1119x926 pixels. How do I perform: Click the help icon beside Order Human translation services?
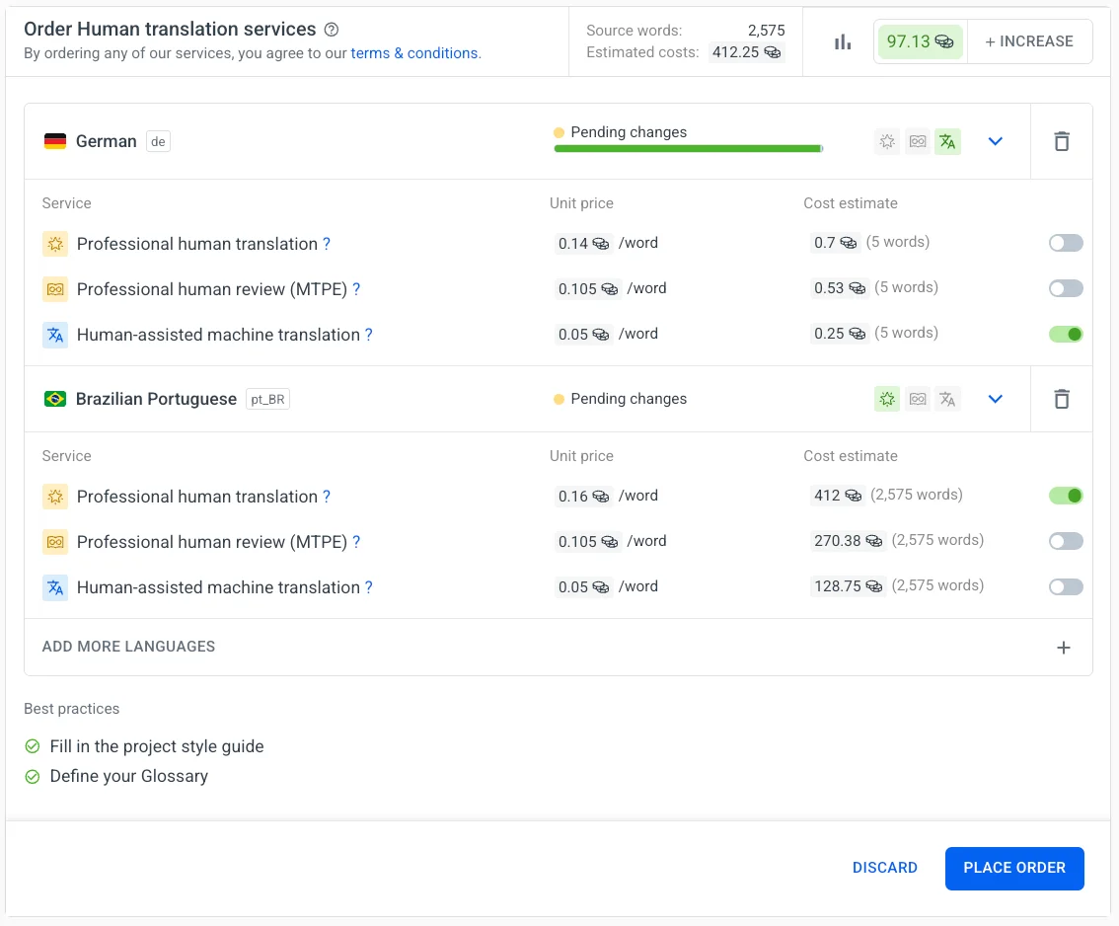(332, 30)
